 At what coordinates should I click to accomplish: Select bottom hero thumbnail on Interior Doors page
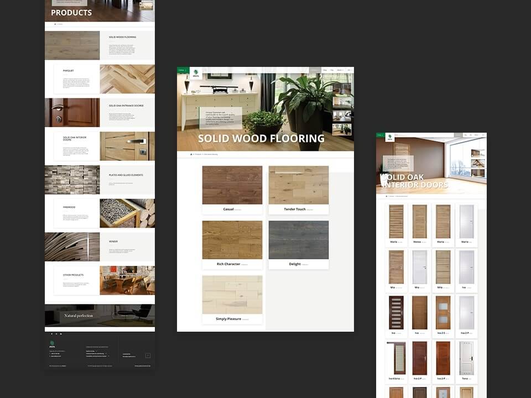478,173
